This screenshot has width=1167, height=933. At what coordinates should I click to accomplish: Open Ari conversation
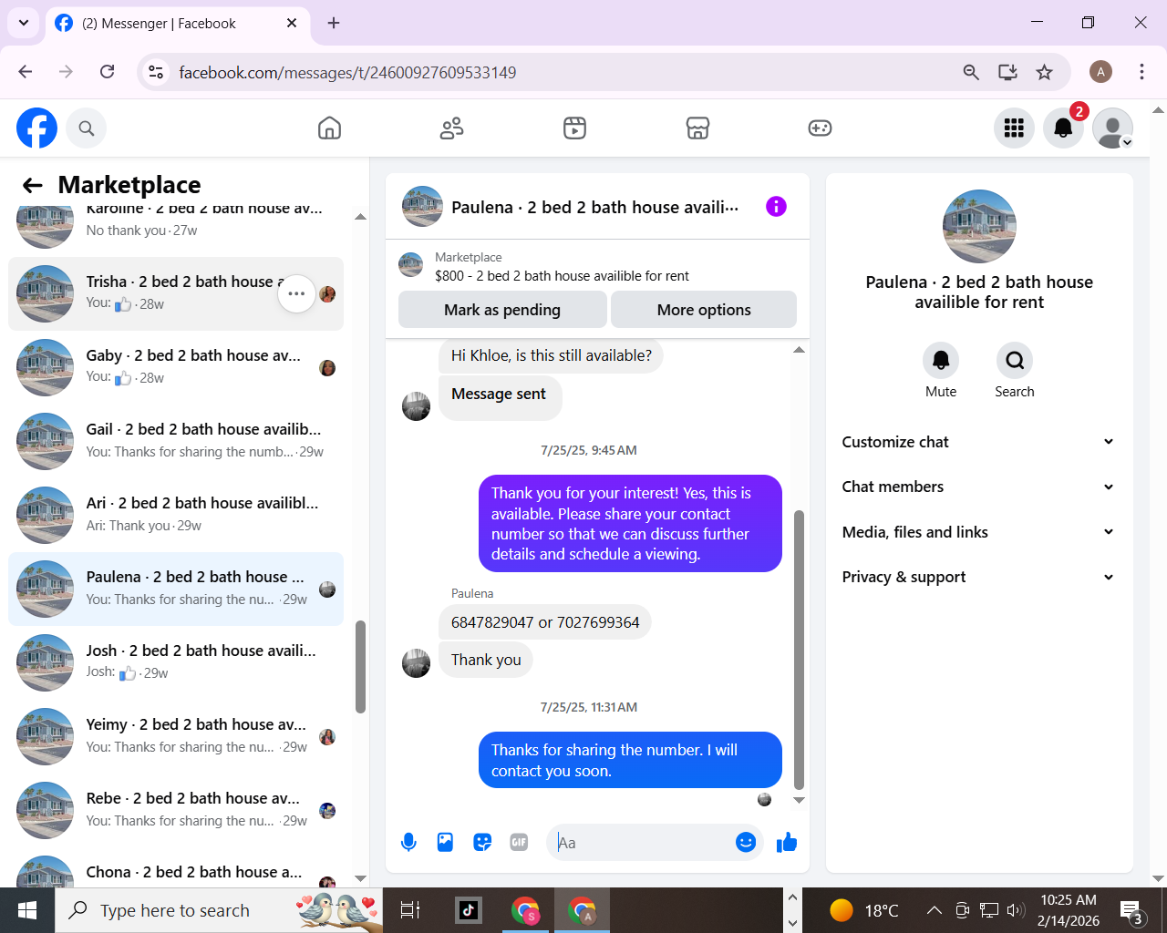[x=176, y=515]
